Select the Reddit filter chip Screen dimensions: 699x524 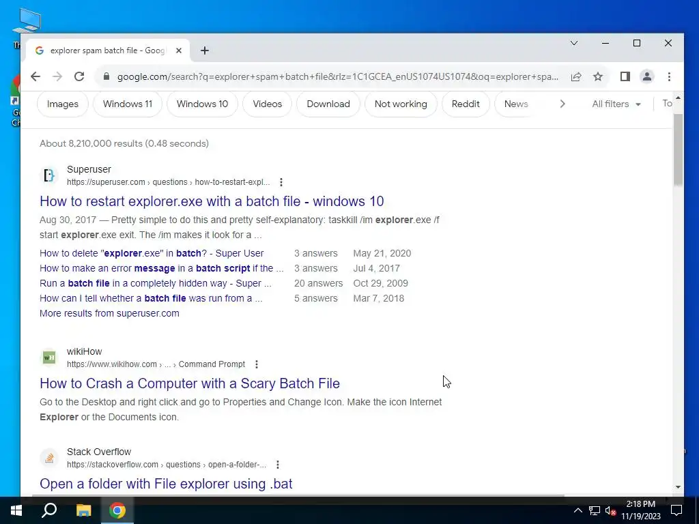tap(466, 104)
